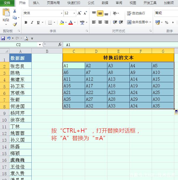Toggle middle vertical align
Viewport: 178px width, 180px height.
tap(100, 13)
